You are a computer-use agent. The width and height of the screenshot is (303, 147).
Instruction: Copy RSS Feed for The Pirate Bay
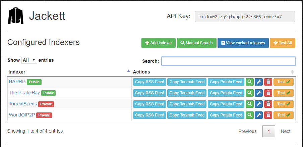pos(149,93)
